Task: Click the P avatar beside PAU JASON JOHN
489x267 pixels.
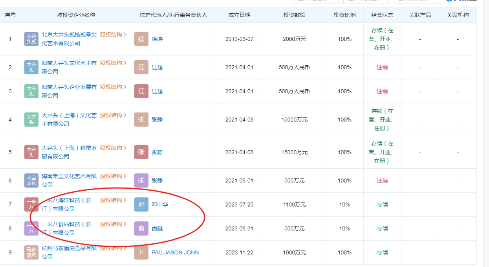Action: pos(141,252)
